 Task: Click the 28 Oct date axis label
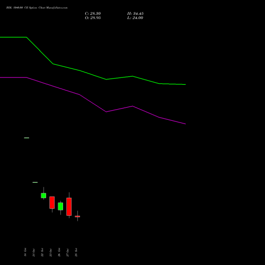tap(76, 252)
